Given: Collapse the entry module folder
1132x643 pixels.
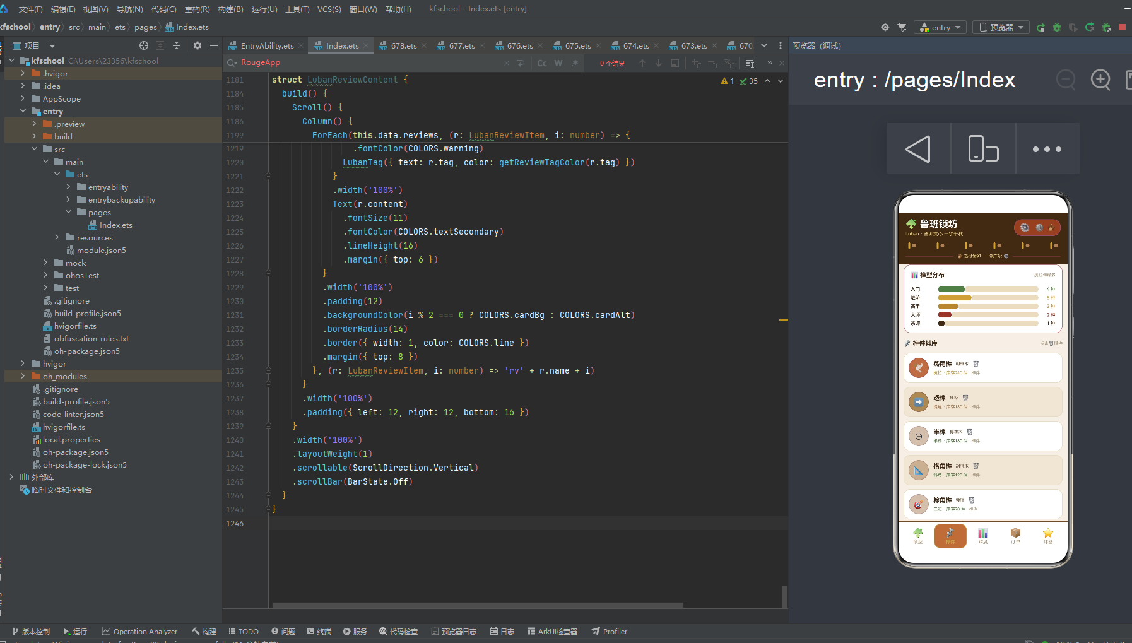Looking at the screenshot, I should [23, 111].
